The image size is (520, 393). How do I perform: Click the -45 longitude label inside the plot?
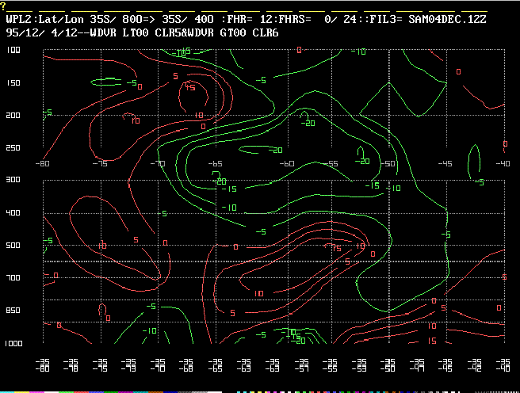445,164
